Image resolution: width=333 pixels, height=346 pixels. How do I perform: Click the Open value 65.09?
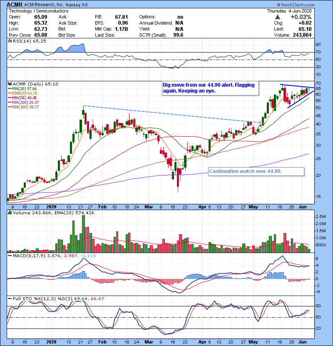(x=40, y=17)
